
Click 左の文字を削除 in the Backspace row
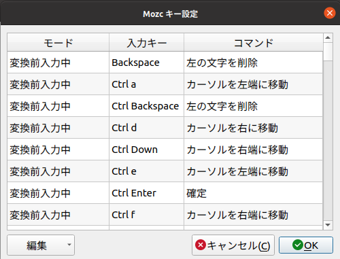pos(253,63)
